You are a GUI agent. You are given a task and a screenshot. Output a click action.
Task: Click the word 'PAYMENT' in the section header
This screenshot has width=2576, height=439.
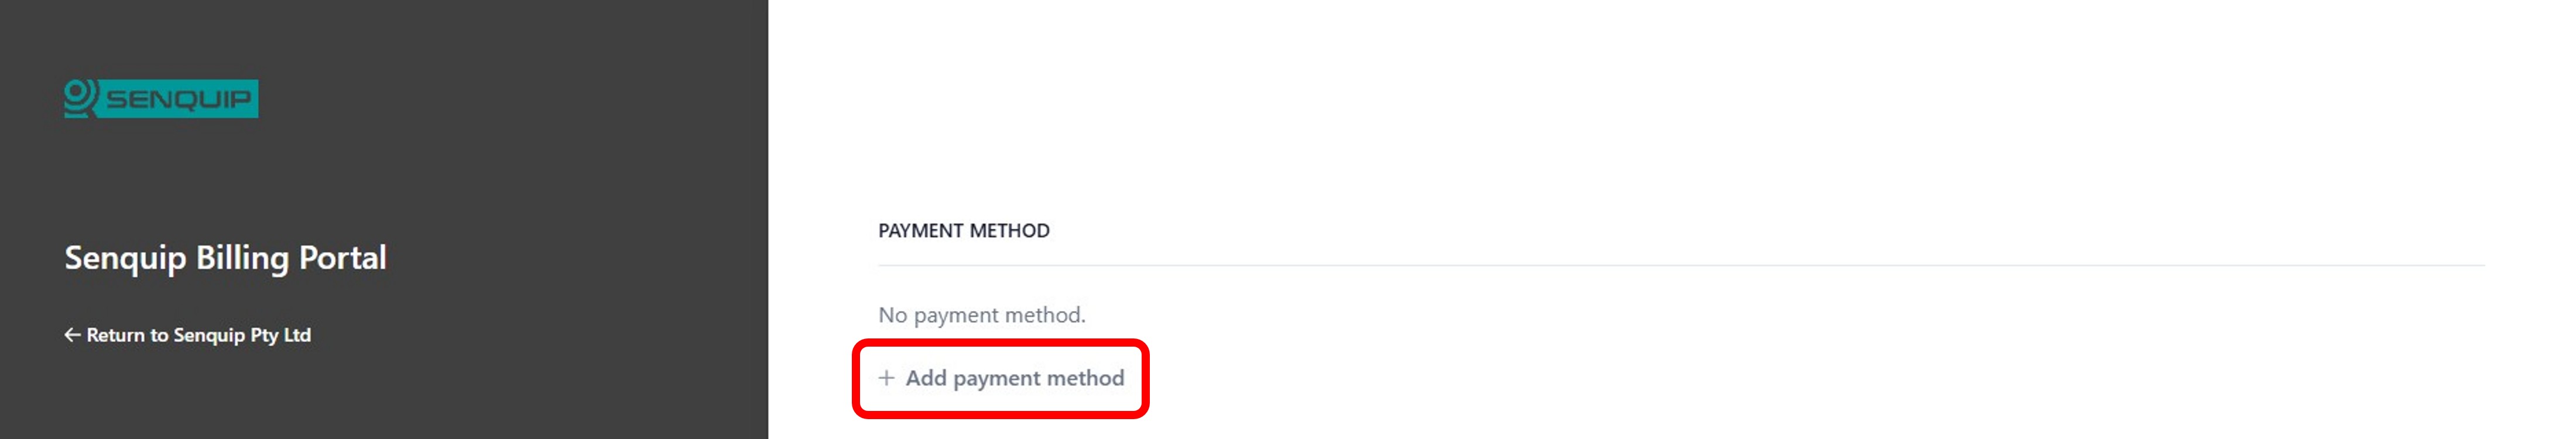[x=920, y=230]
